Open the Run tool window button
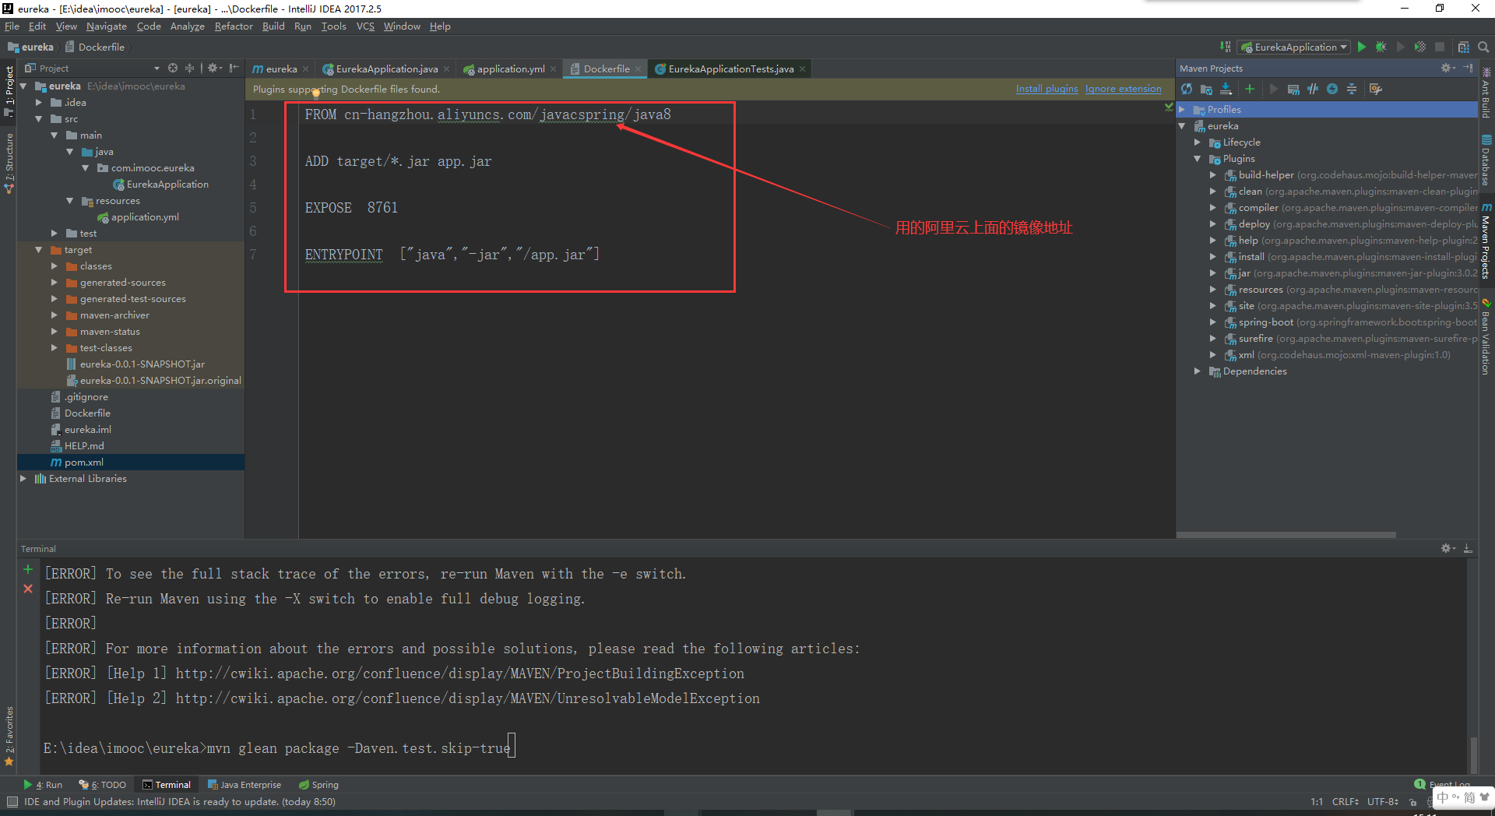The image size is (1495, 816). tap(43, 784)
